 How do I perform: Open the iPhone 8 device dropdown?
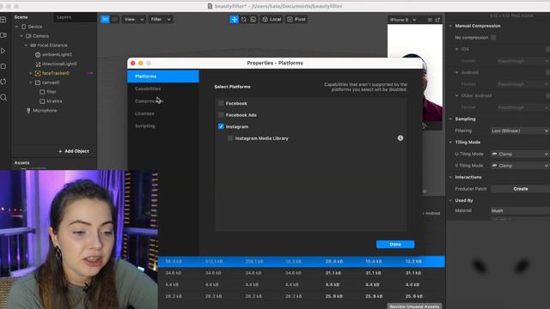pyautogui.click(x=403, y=20)
